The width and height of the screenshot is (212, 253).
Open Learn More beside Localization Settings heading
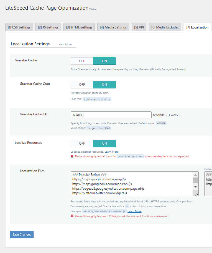65,45
